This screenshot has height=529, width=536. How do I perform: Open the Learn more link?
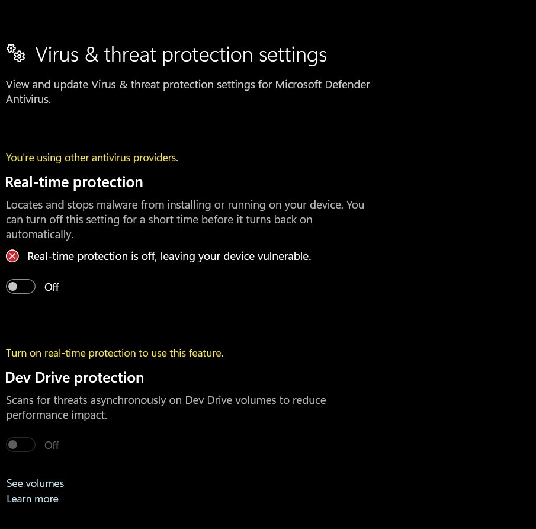click(33, 499)
